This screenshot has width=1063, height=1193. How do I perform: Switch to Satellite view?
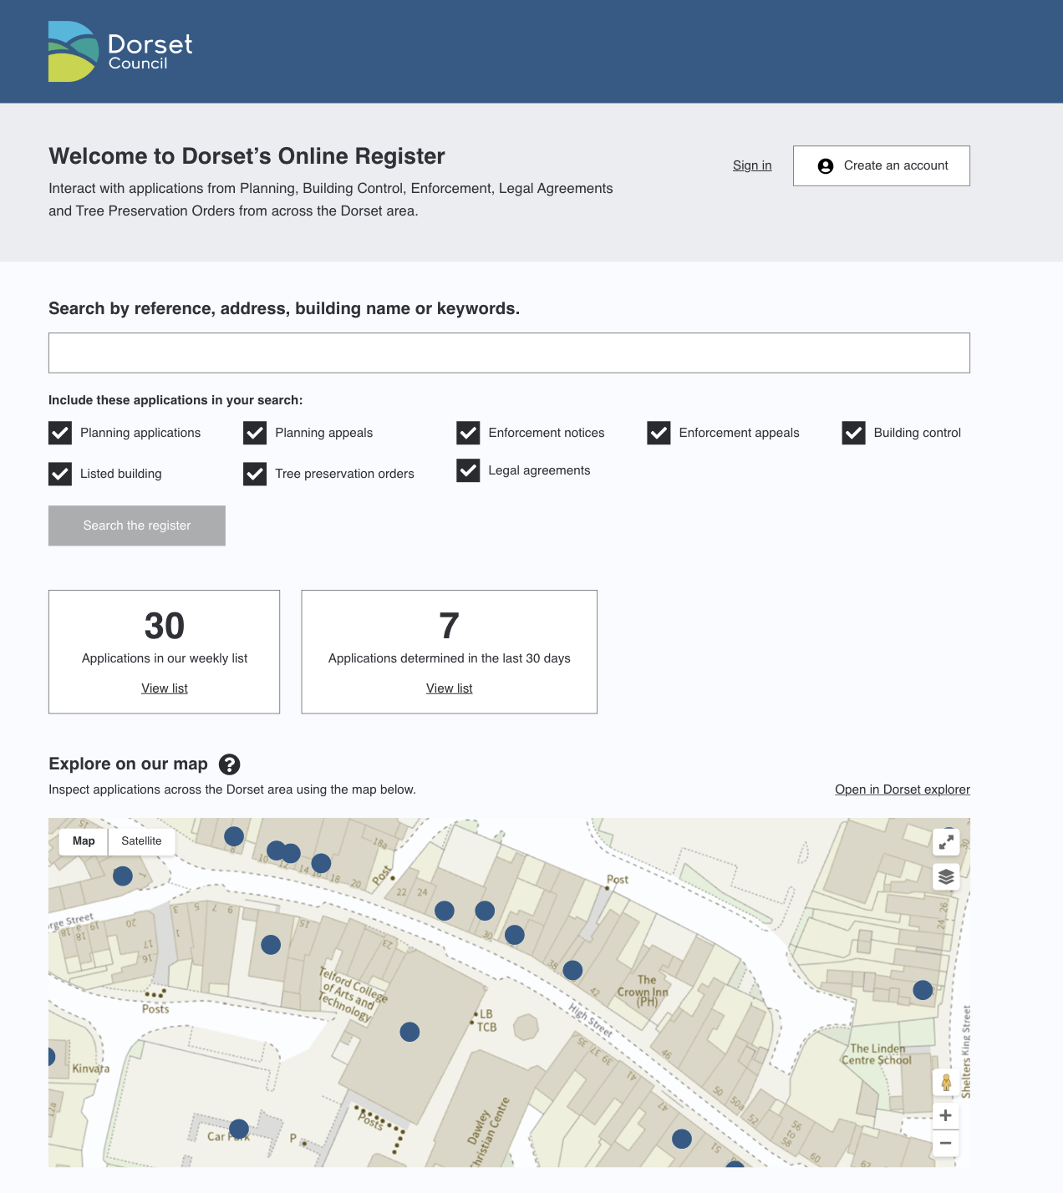coord(141,841)
